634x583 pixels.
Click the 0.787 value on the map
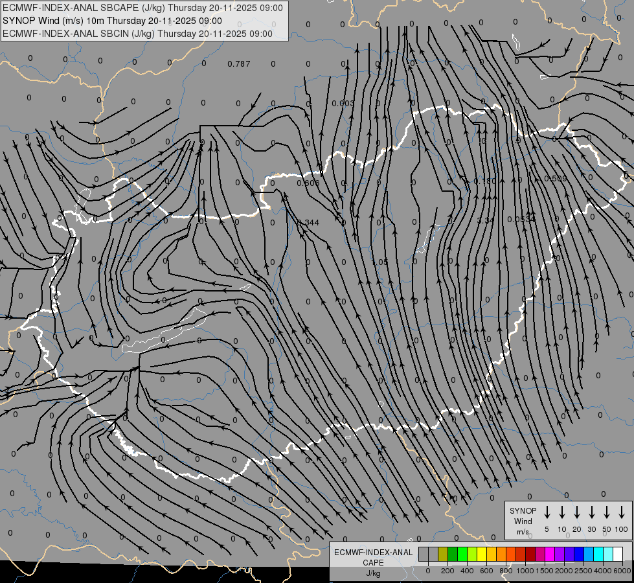point(239,64)
